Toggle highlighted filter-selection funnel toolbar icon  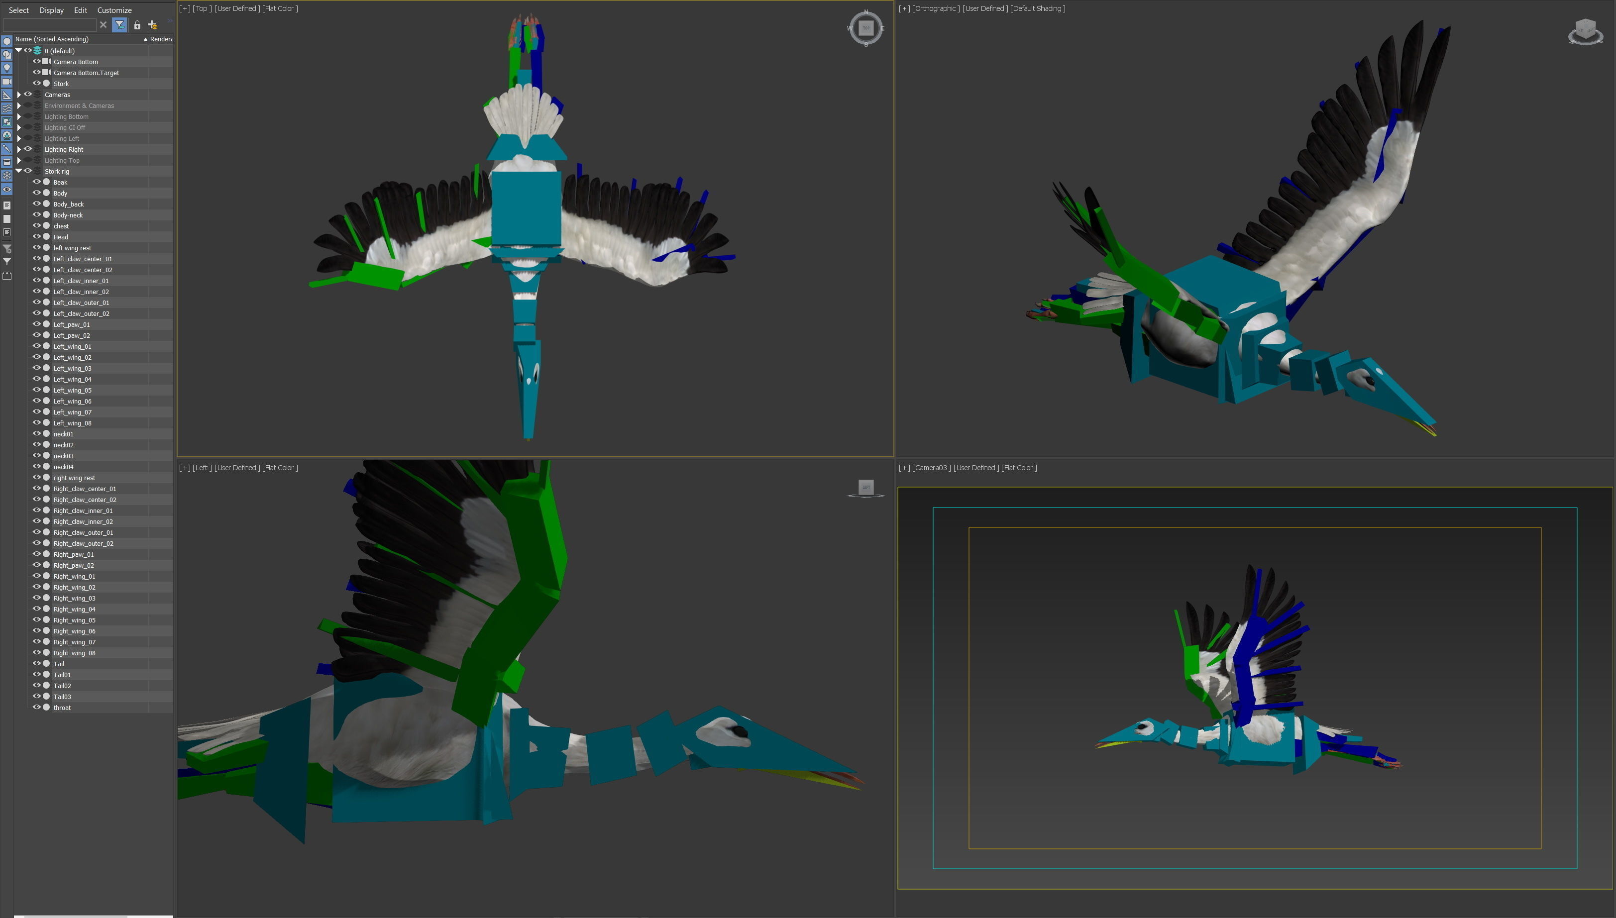click(120, 24)
